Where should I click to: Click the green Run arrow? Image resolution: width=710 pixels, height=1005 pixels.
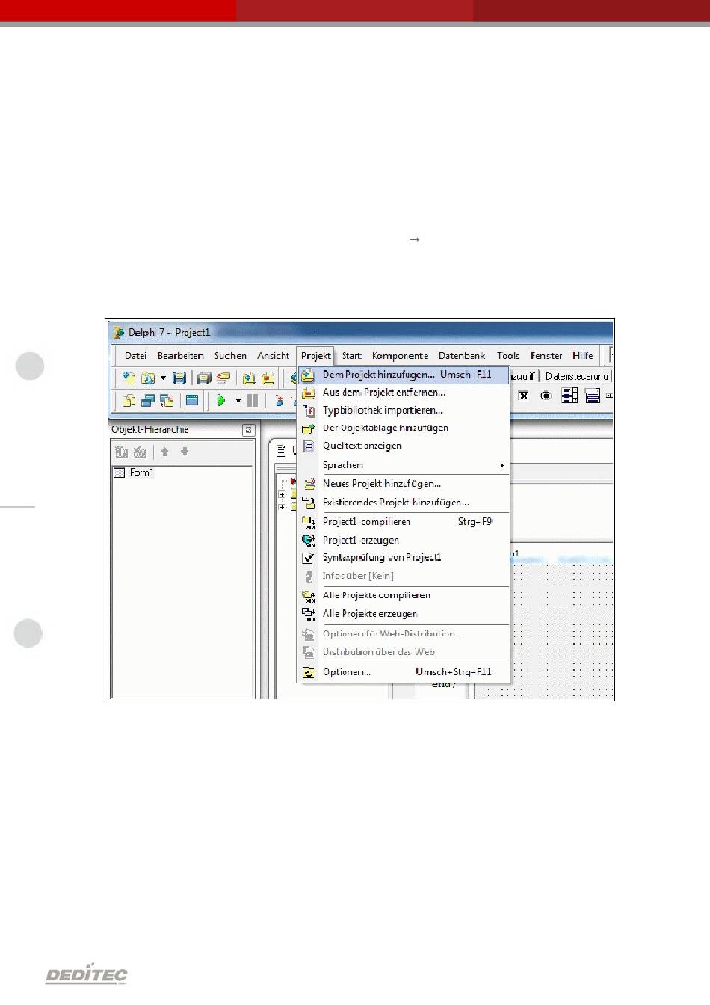click(x=221, y=400)
